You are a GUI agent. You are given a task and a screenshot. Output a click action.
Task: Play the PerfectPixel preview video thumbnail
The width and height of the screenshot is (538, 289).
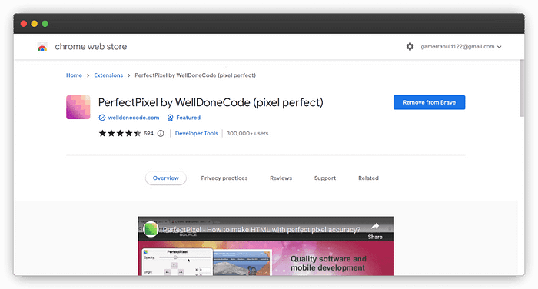pyautogui.click(x=266, y=246)
